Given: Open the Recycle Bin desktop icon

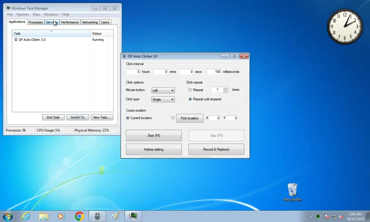Looking at the screenshot, I should tap(292, 192).
